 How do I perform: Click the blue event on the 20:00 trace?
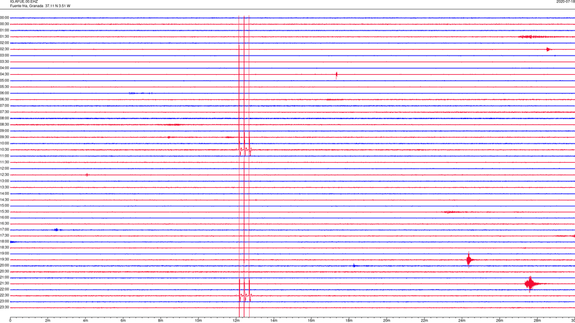point(354,266)
